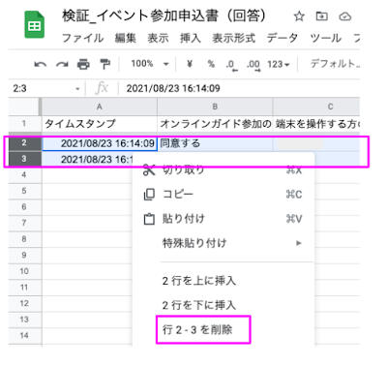Choose 行 2 - 3 を削除
The width and height of the screenshot is (387, 367).
197,330
